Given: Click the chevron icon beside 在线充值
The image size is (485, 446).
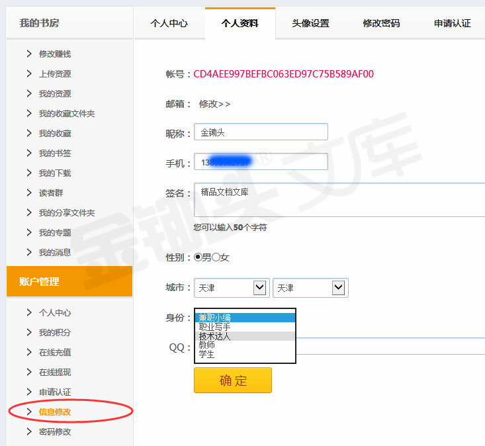Looking at the screenshot, I should [29, 352].
